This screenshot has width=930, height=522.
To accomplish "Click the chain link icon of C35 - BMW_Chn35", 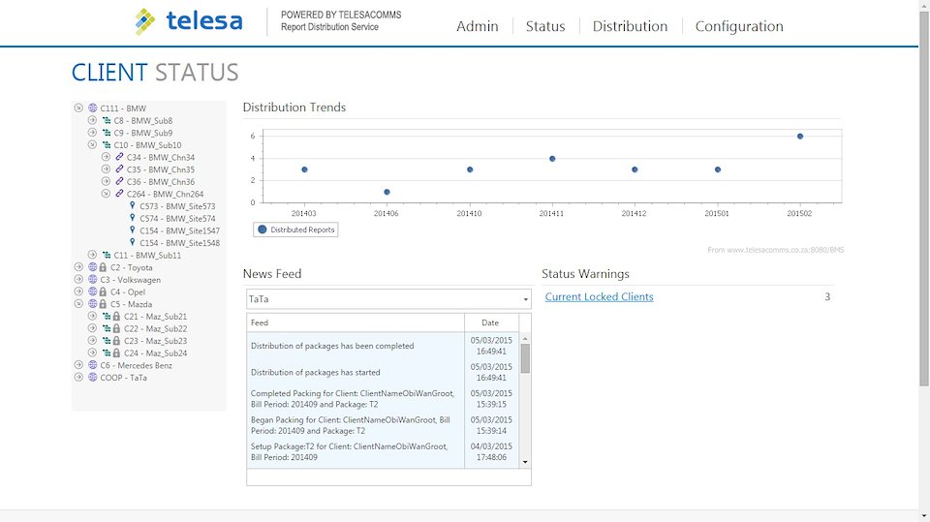I will [119, 169].
